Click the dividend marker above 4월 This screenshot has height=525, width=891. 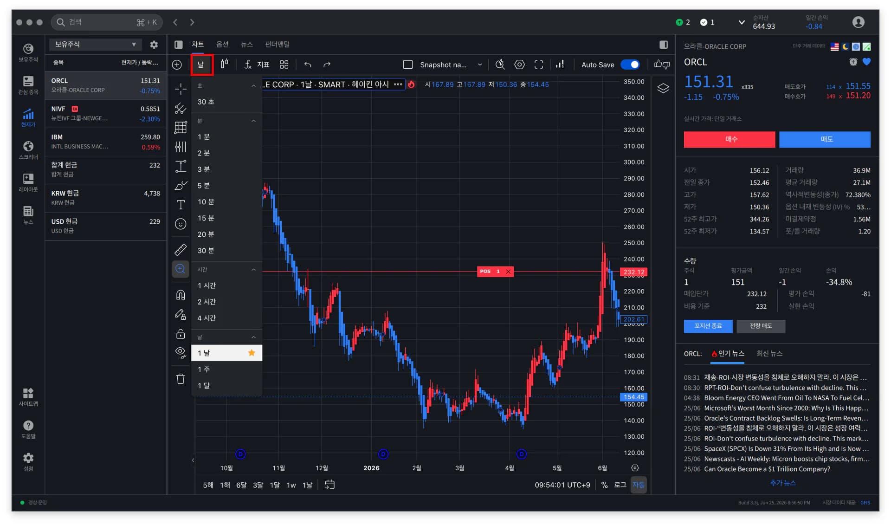tap(521, 454)
